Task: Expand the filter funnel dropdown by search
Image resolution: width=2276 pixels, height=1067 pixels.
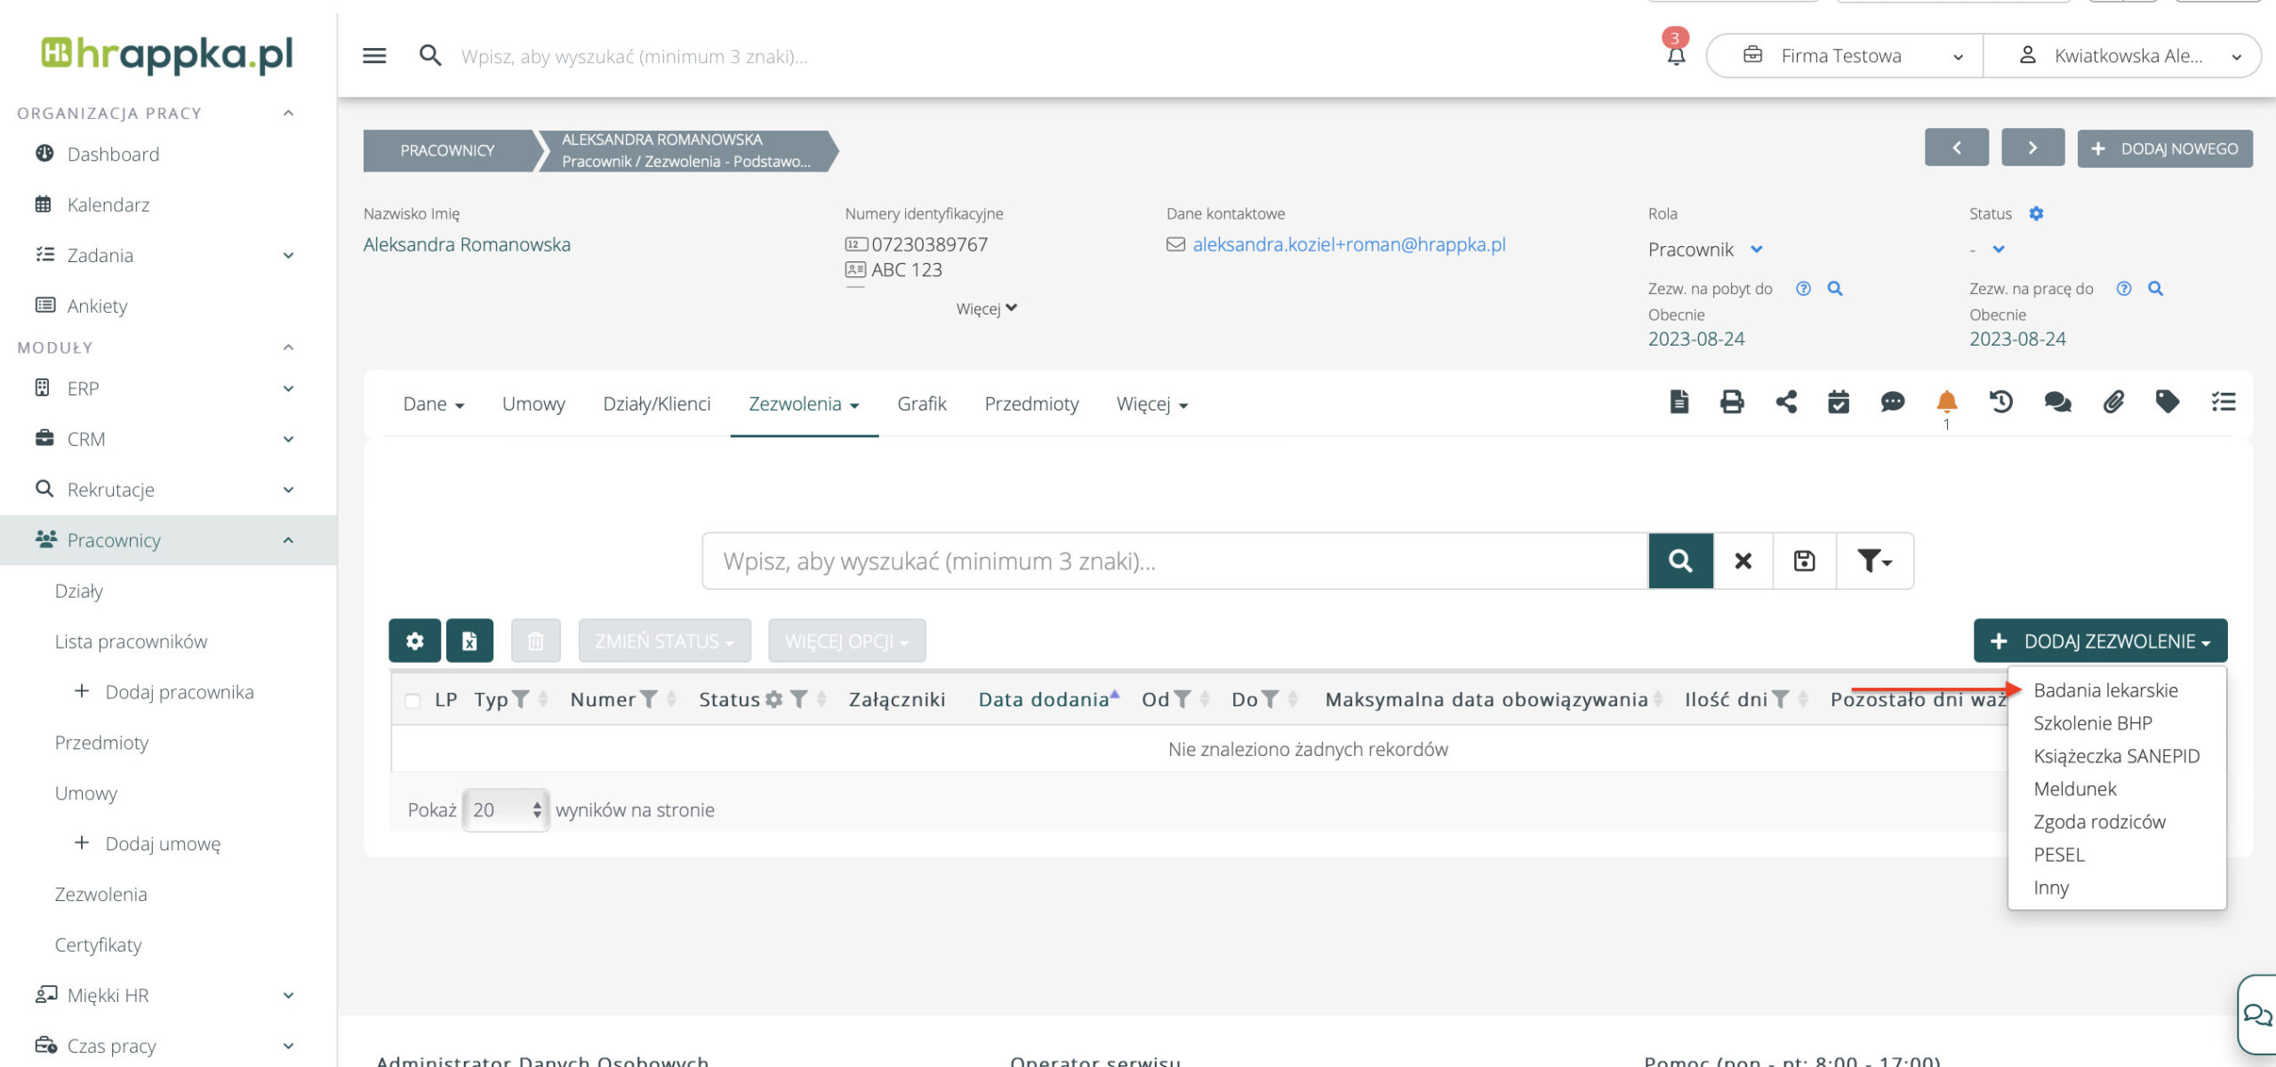Action: coord(1874,561)
